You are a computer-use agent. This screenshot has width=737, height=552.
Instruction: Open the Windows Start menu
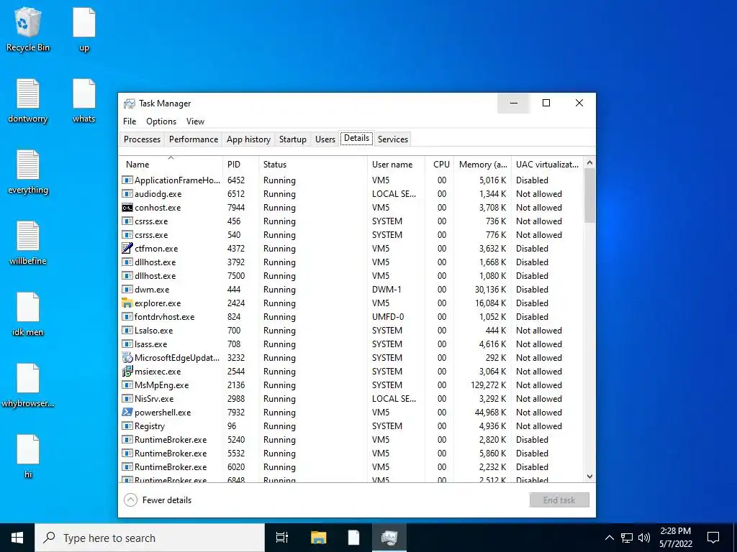point(17,538)
